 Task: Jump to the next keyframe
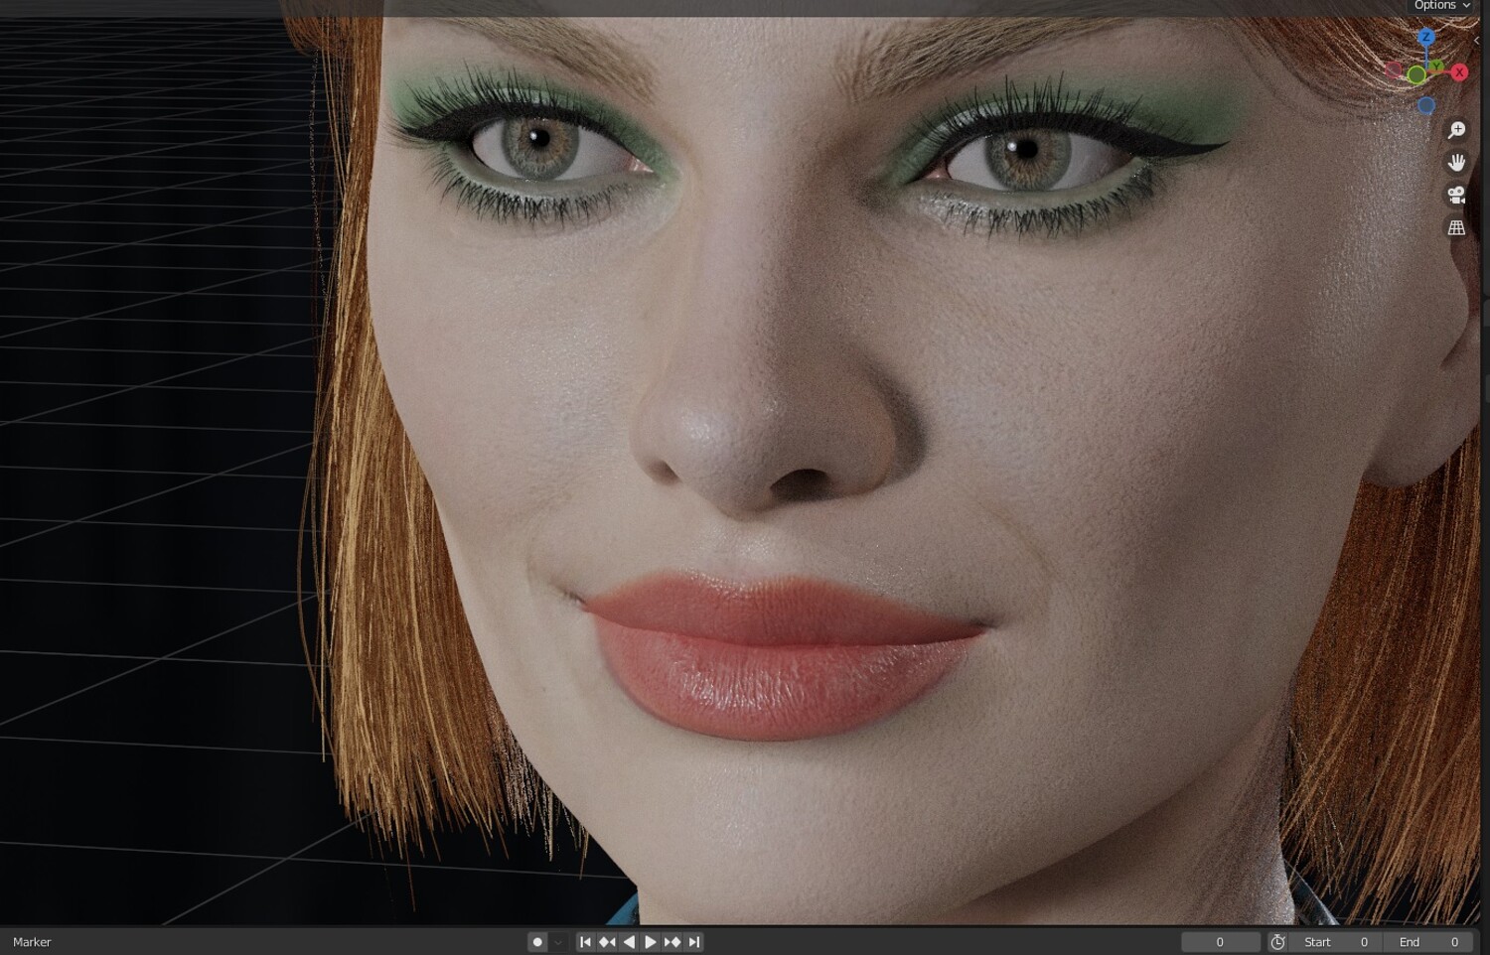click(672, 942)
